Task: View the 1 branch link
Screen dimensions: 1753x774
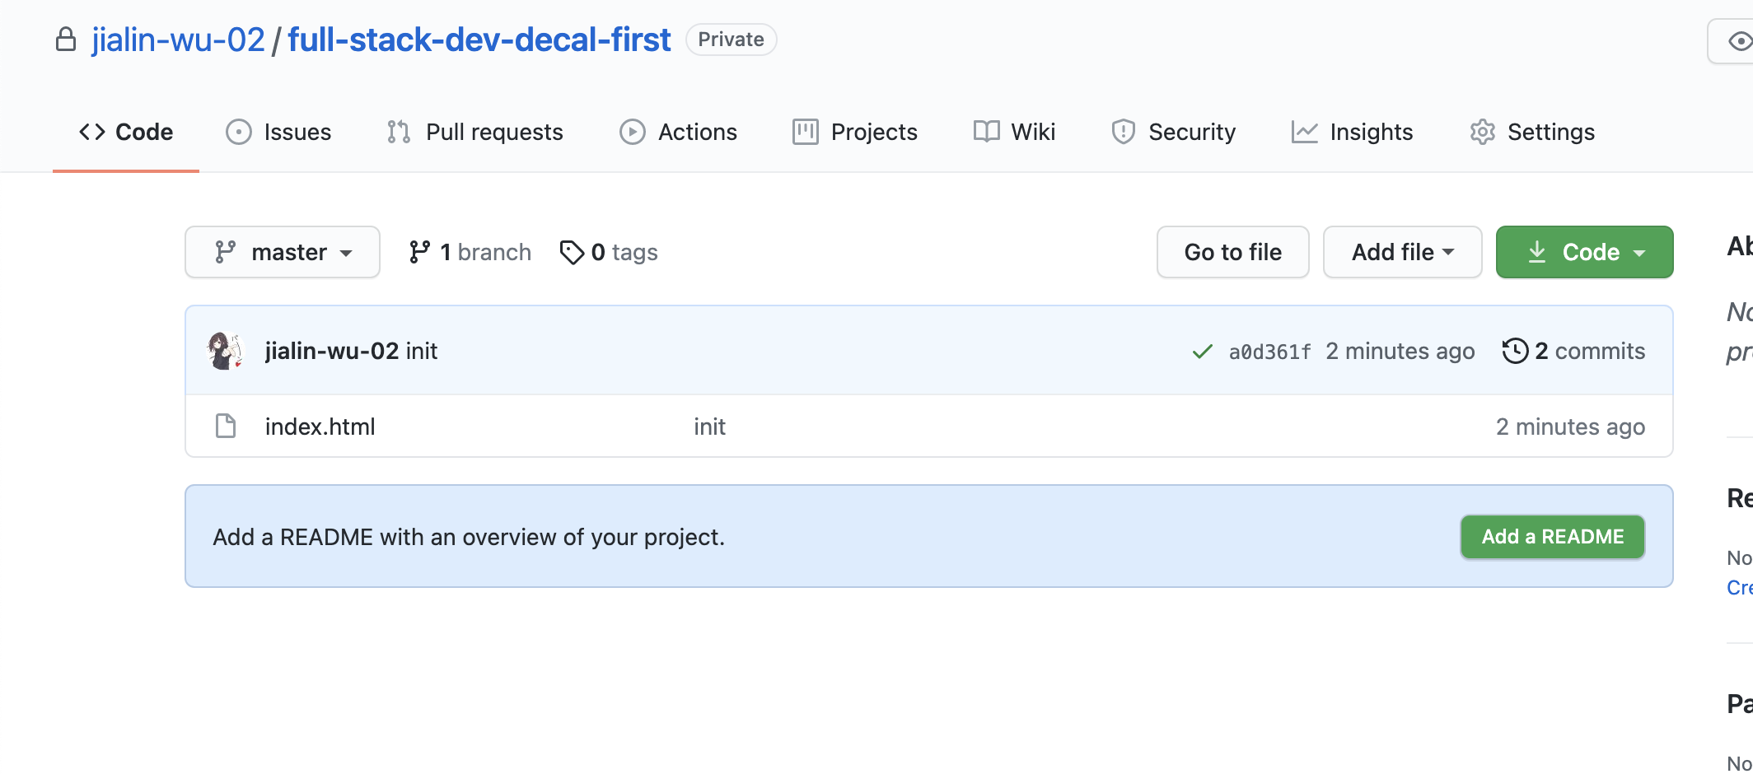Action: click(470, 252)
